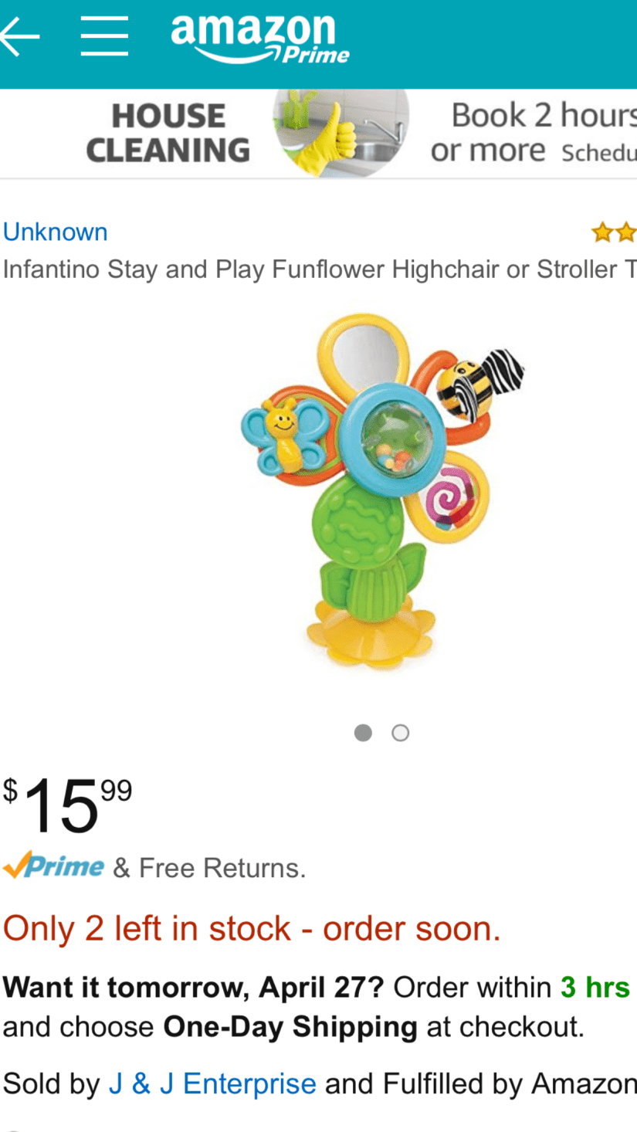637x1132 pixels.
Task: Tap the Funflower toy product image
Action: pyautogui.click(x=383, y=490)
